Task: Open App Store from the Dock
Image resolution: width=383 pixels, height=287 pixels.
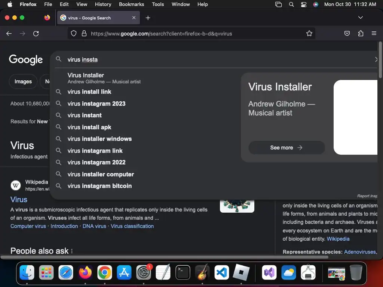Action: [x=124, y=272]
